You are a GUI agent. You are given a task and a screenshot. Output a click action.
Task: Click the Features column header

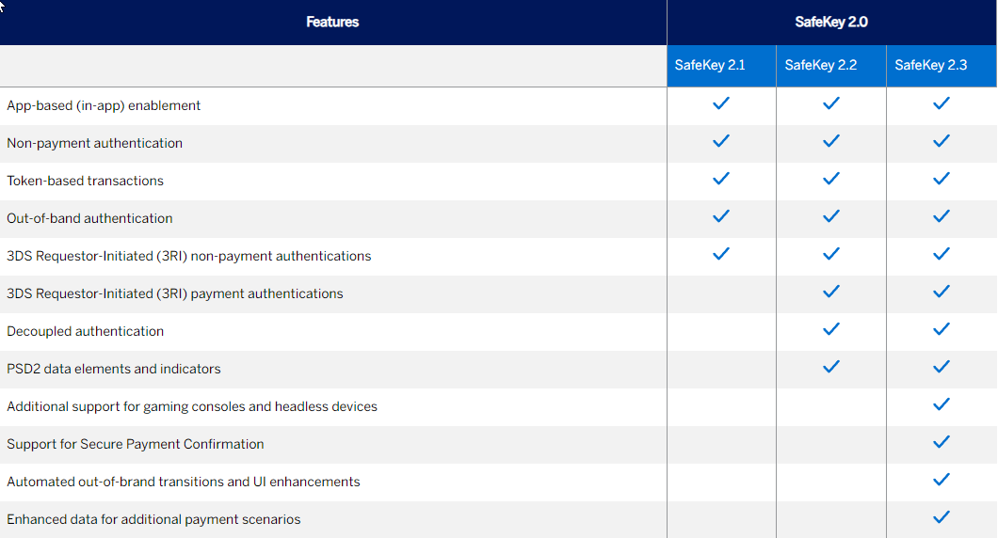[332, 22]
